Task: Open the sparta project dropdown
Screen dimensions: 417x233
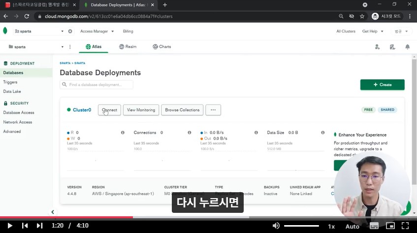Action: tap(36, 47)
